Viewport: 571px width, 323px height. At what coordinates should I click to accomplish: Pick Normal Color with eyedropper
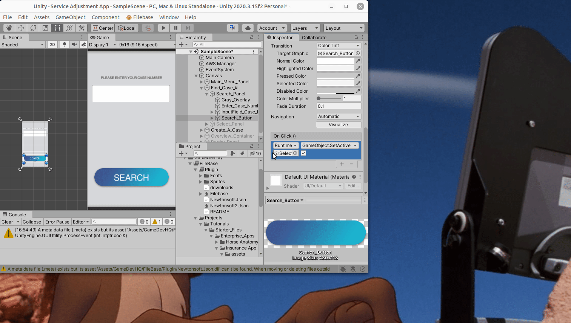pos(358,61)
